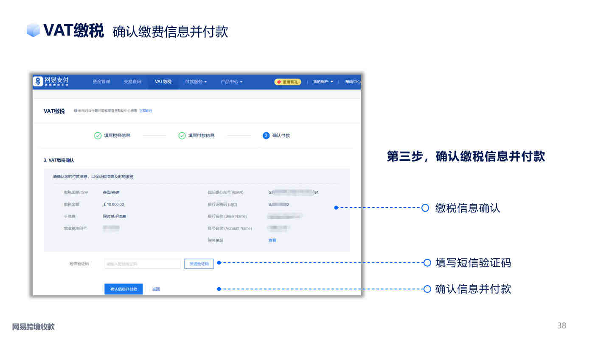Screen dimensions: 609x339
Task: Click the 账号名称 (Account Name) label
Action: [x=230, y=228]
